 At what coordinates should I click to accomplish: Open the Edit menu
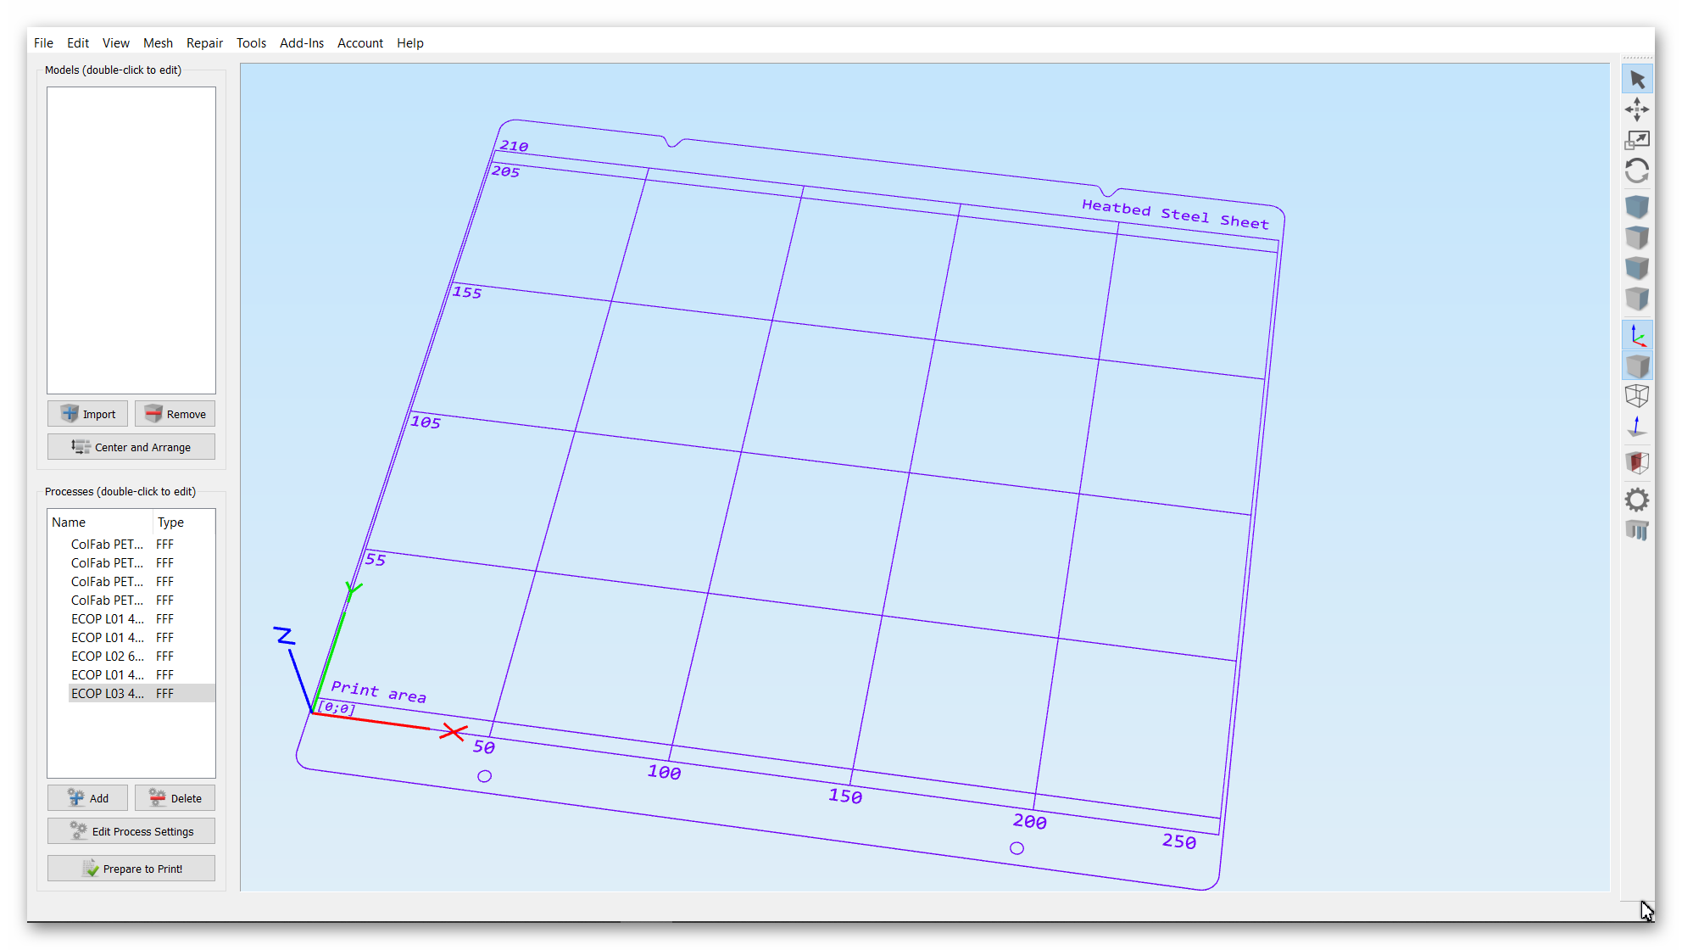(78, 42)
